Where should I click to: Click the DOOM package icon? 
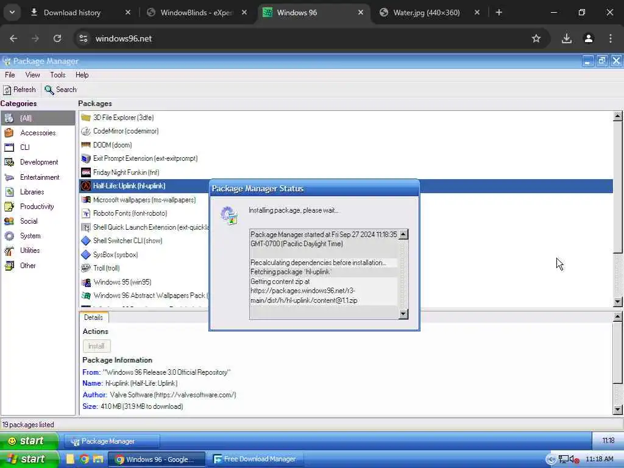(x=85, y=145)
